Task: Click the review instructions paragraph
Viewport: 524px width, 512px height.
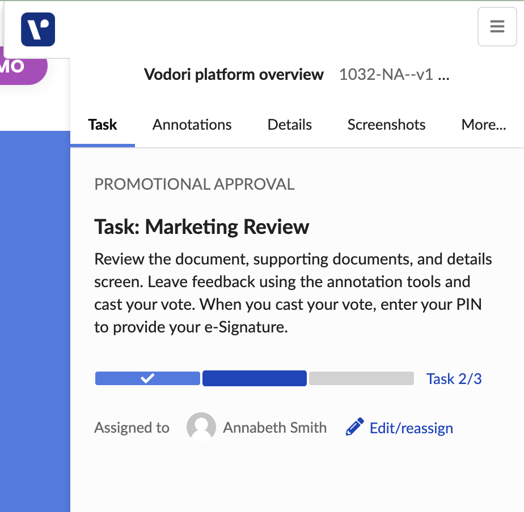Action: coord(293,293)
